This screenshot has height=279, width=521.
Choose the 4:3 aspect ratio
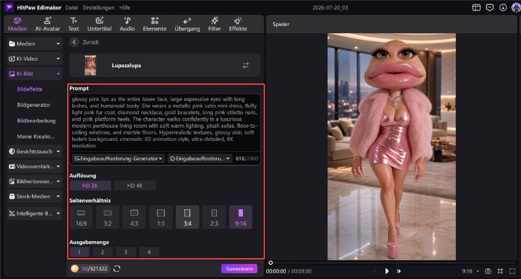[134, 217]
